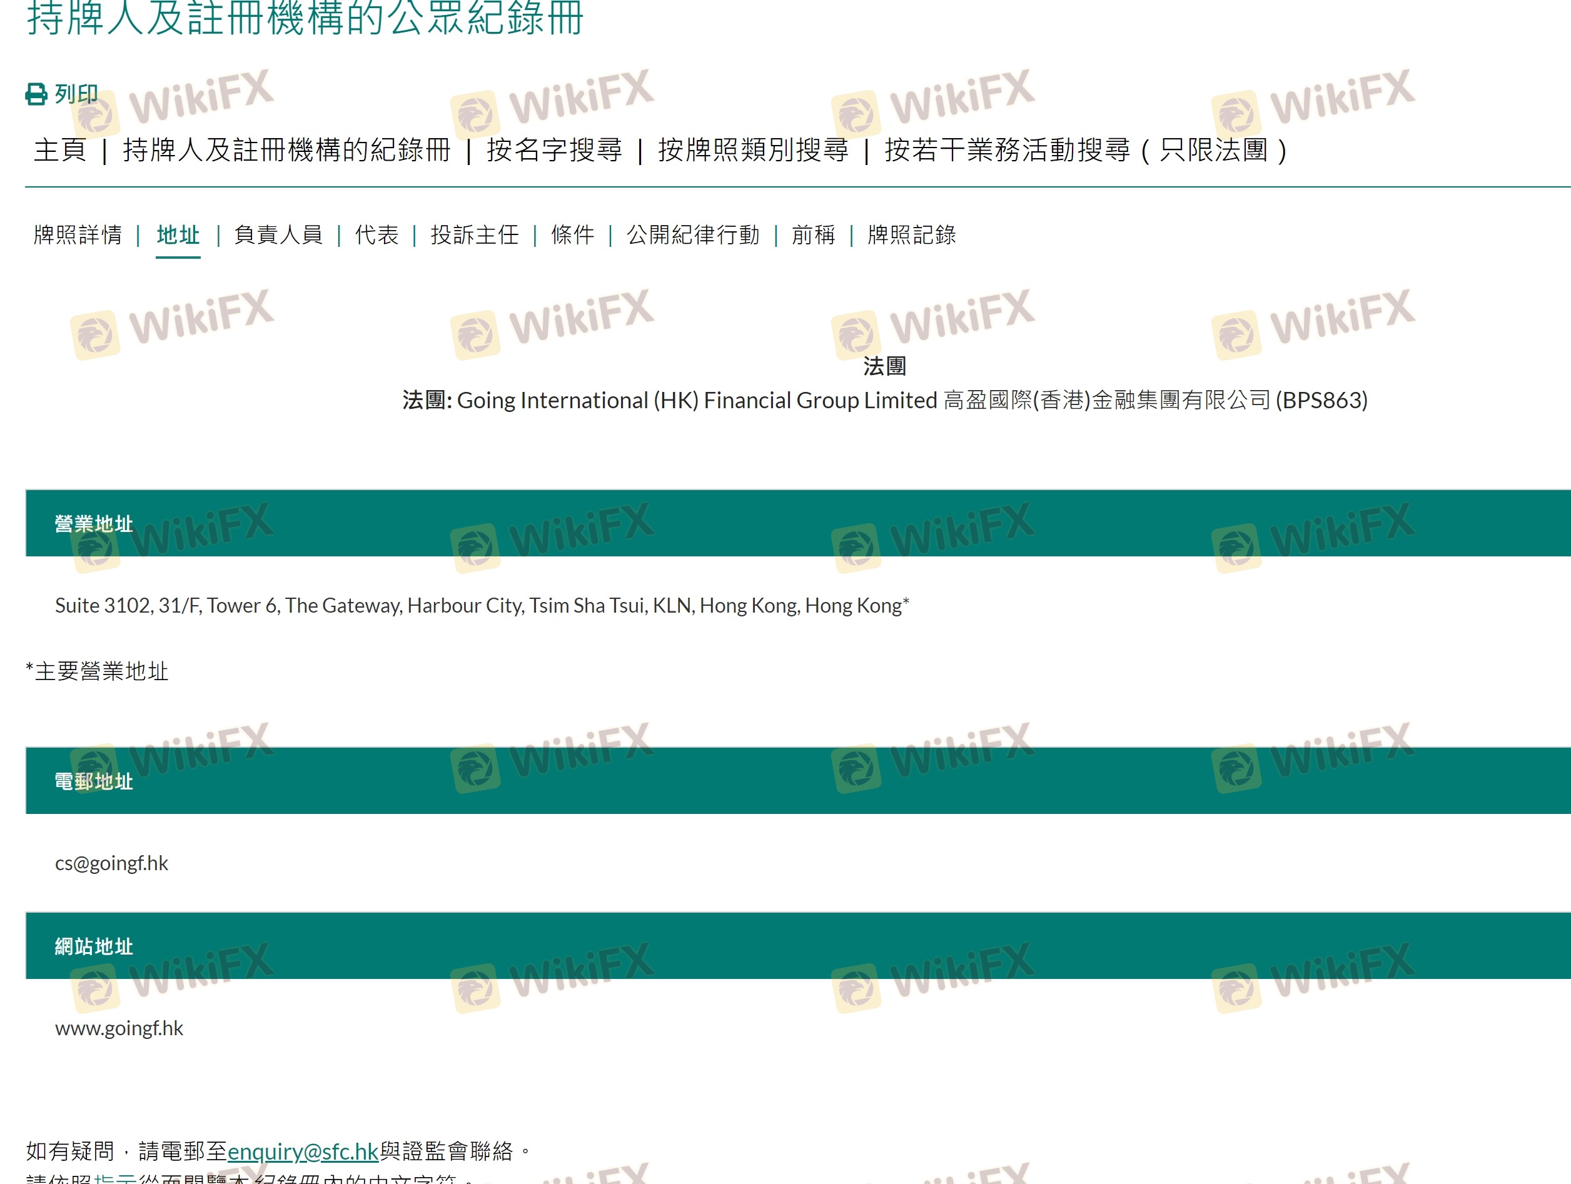Open the 主頁 home link
Image resolution: width=1571 pixels, height=1184 pixels.
(61, 150)
